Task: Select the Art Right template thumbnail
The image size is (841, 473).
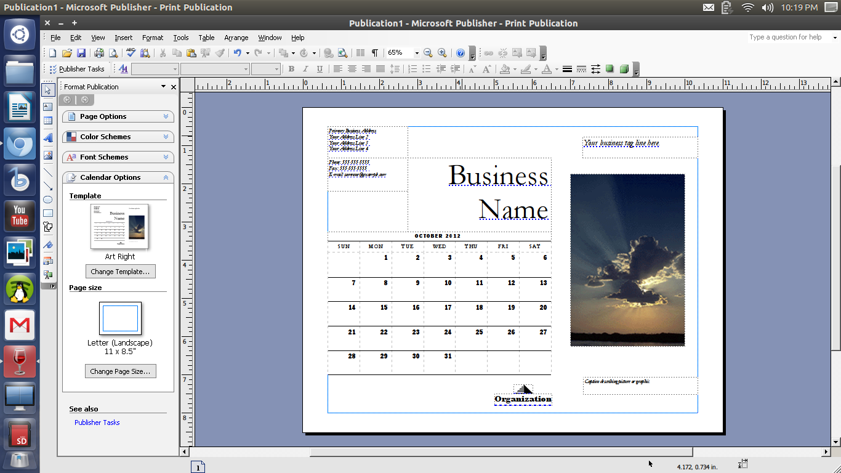Action: 119,227
